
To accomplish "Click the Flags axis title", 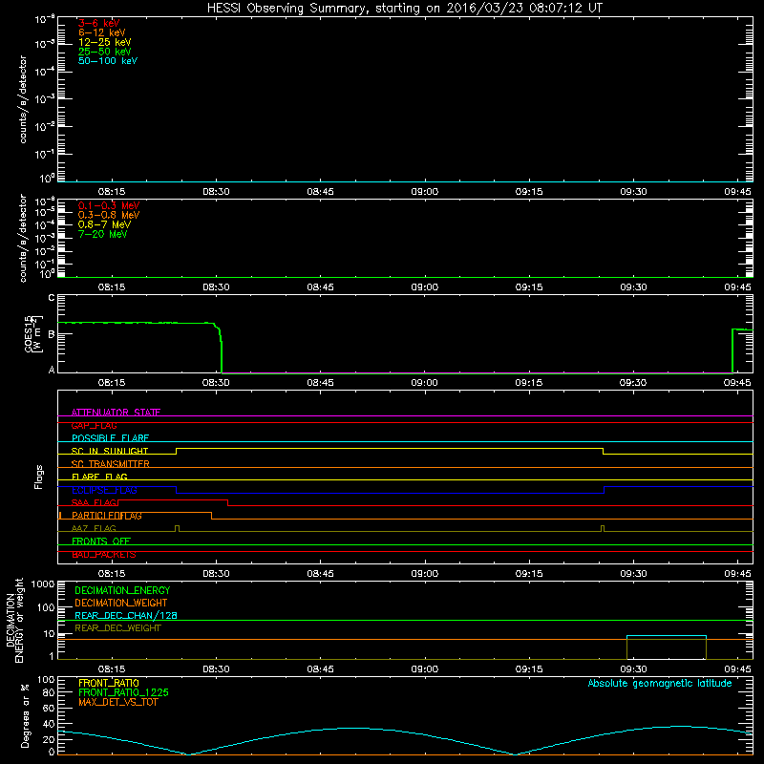I will (x=38, y=477).
